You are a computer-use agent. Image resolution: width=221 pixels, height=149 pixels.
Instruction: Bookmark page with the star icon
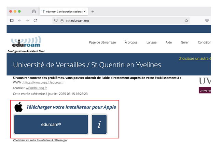point(186,20)
